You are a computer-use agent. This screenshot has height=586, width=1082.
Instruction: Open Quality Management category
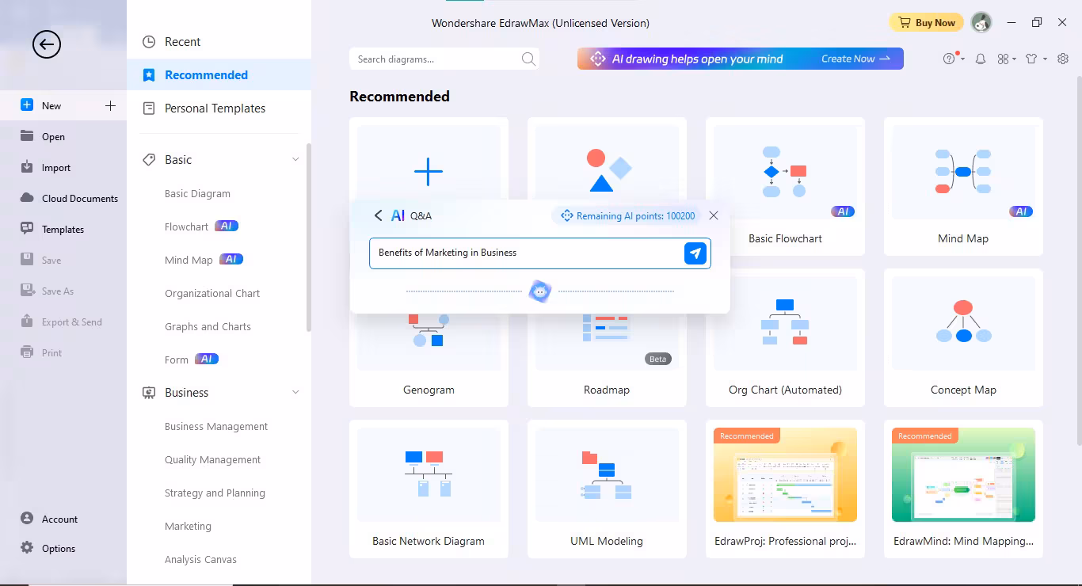point(212,459)
